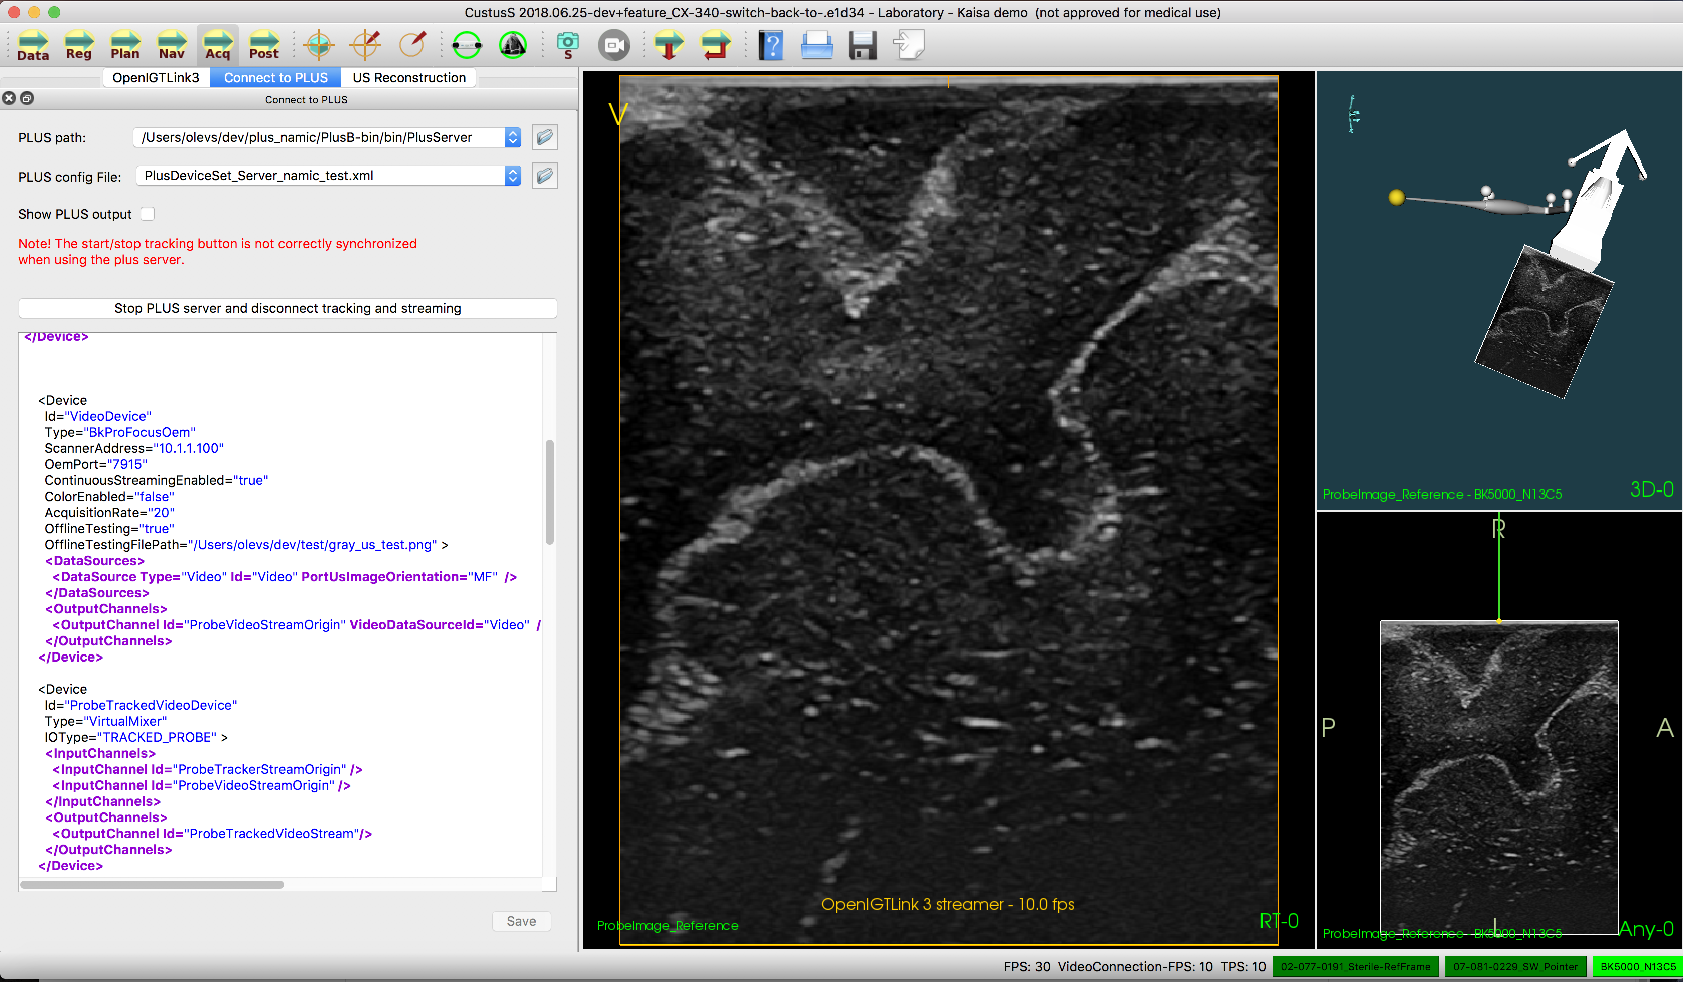Open the PLUS config File dropdown
Screen dimensions: 1683x982
tap(512, 176)
